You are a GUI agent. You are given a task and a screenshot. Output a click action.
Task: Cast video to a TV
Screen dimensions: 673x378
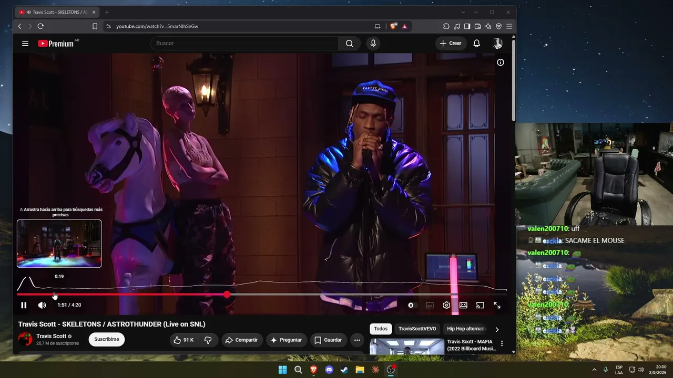click(x=480, y=305)
